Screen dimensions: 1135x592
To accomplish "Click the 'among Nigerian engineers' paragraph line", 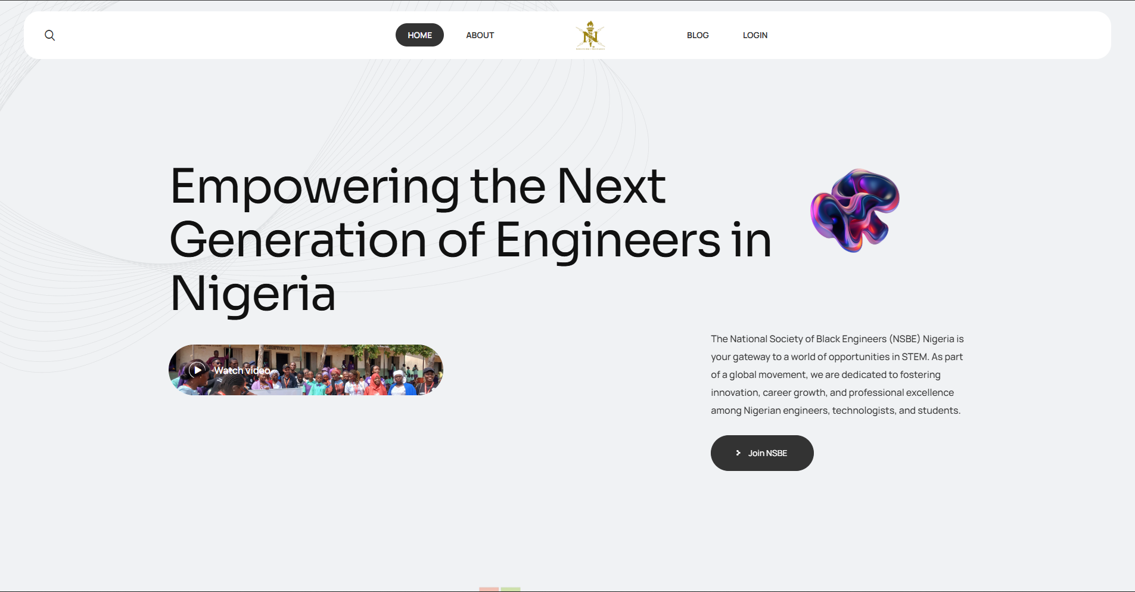I will pyautogui.click(x=835, y=410).
